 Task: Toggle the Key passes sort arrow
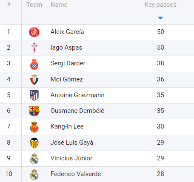pos(160,18)
